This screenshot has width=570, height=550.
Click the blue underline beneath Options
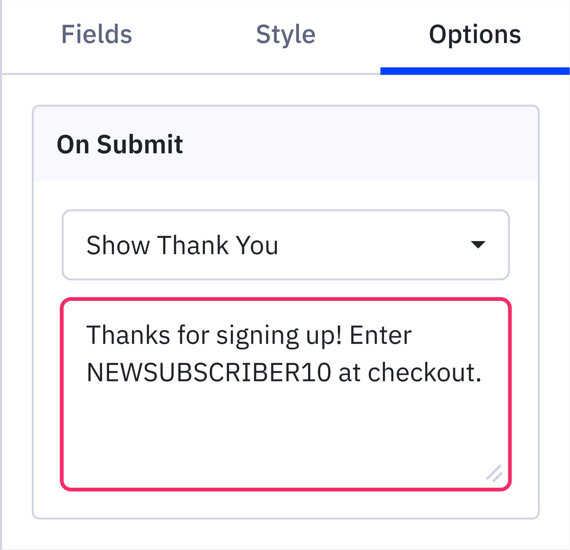tap(475, 71)
